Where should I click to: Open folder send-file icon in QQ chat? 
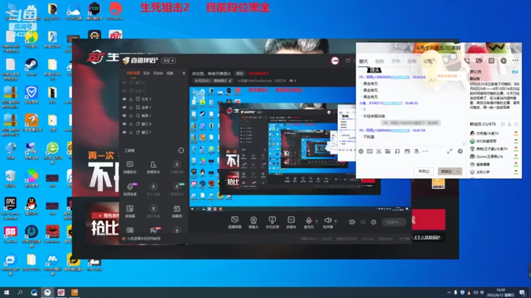pos(388,152)
